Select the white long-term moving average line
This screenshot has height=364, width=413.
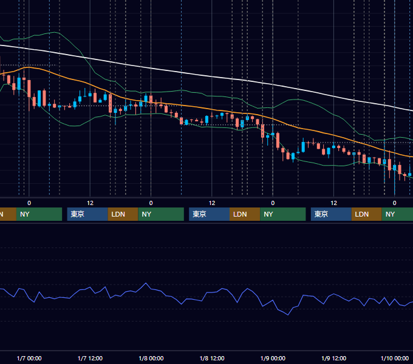pyautogui.click(x=212, y=77)
